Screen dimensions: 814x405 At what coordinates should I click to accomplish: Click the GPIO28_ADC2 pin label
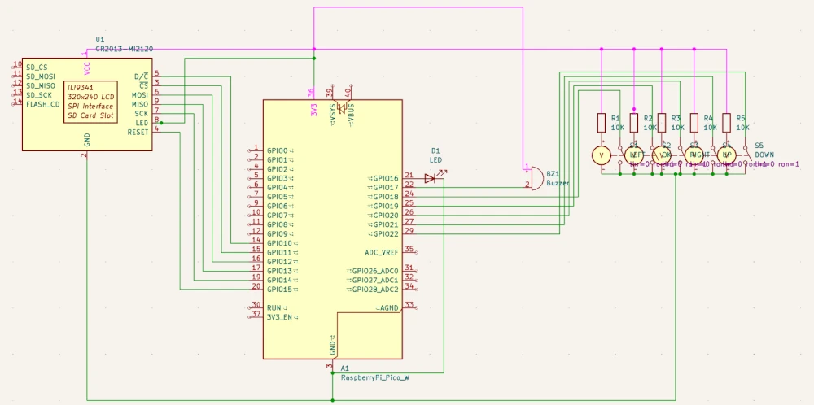(x=375, y=290)
